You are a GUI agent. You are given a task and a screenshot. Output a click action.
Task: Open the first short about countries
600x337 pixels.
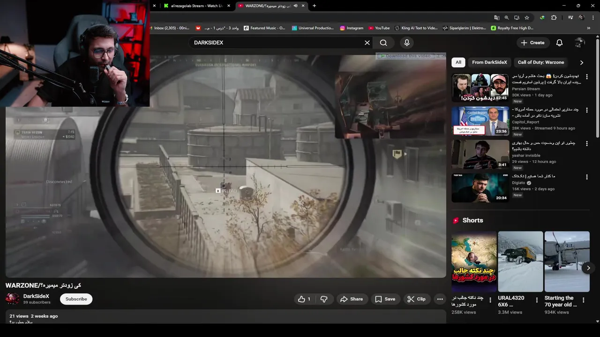point(474,261)
